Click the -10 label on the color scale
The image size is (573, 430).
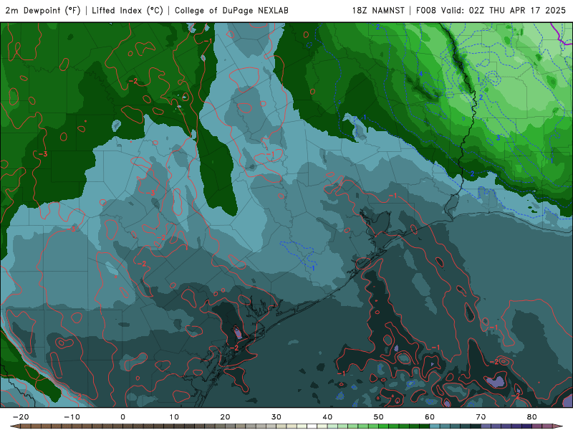(x=72, y=417)
